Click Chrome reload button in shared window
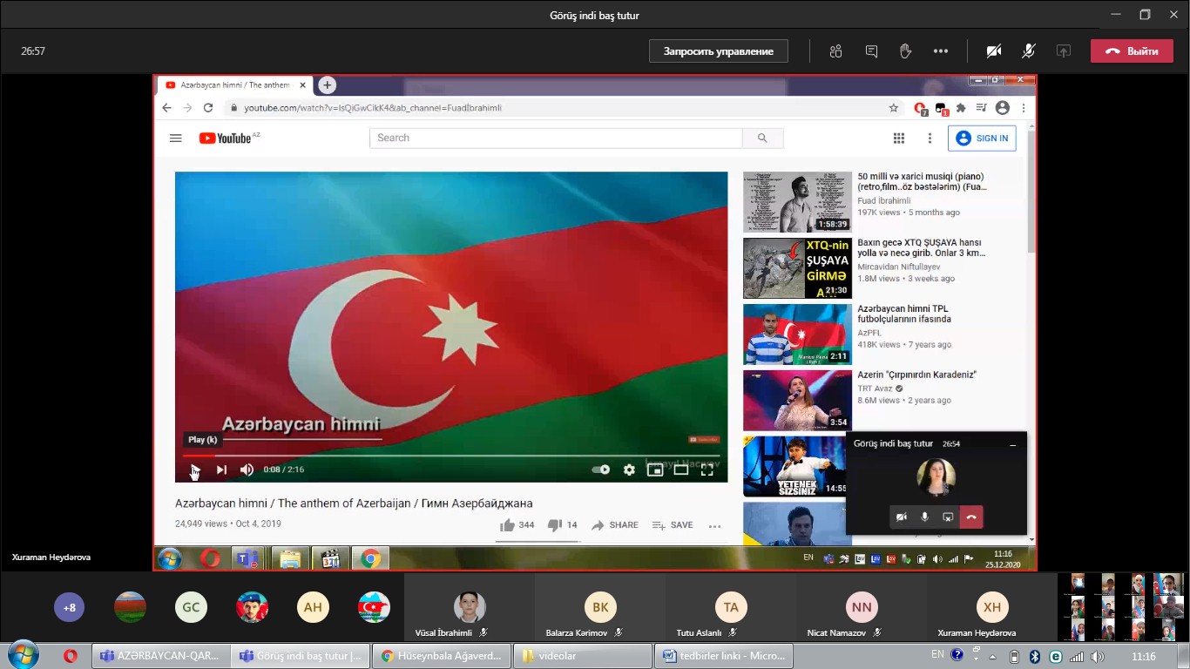The width and height of the screenshot is (1190, 669). pos(208,108)
